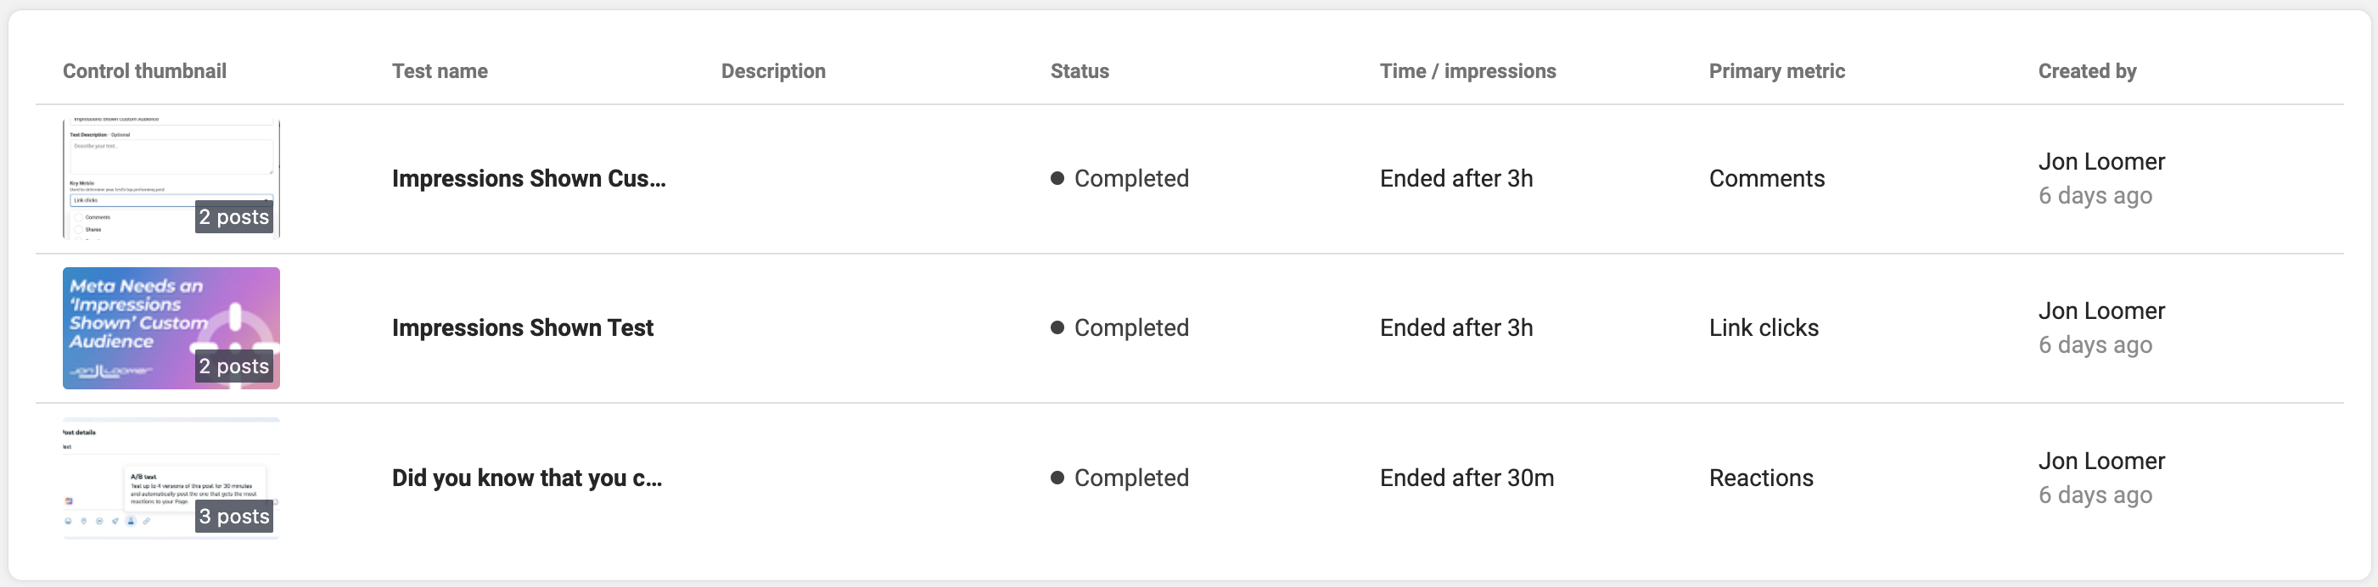Click Ended after 30m in the third row

point(1466,478)
